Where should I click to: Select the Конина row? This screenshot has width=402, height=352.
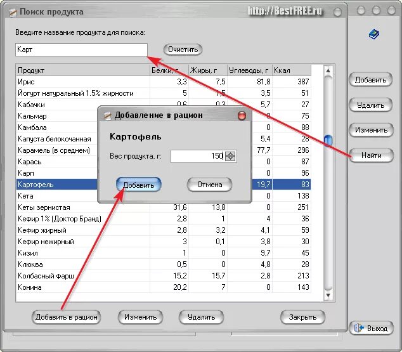[164, 287]
